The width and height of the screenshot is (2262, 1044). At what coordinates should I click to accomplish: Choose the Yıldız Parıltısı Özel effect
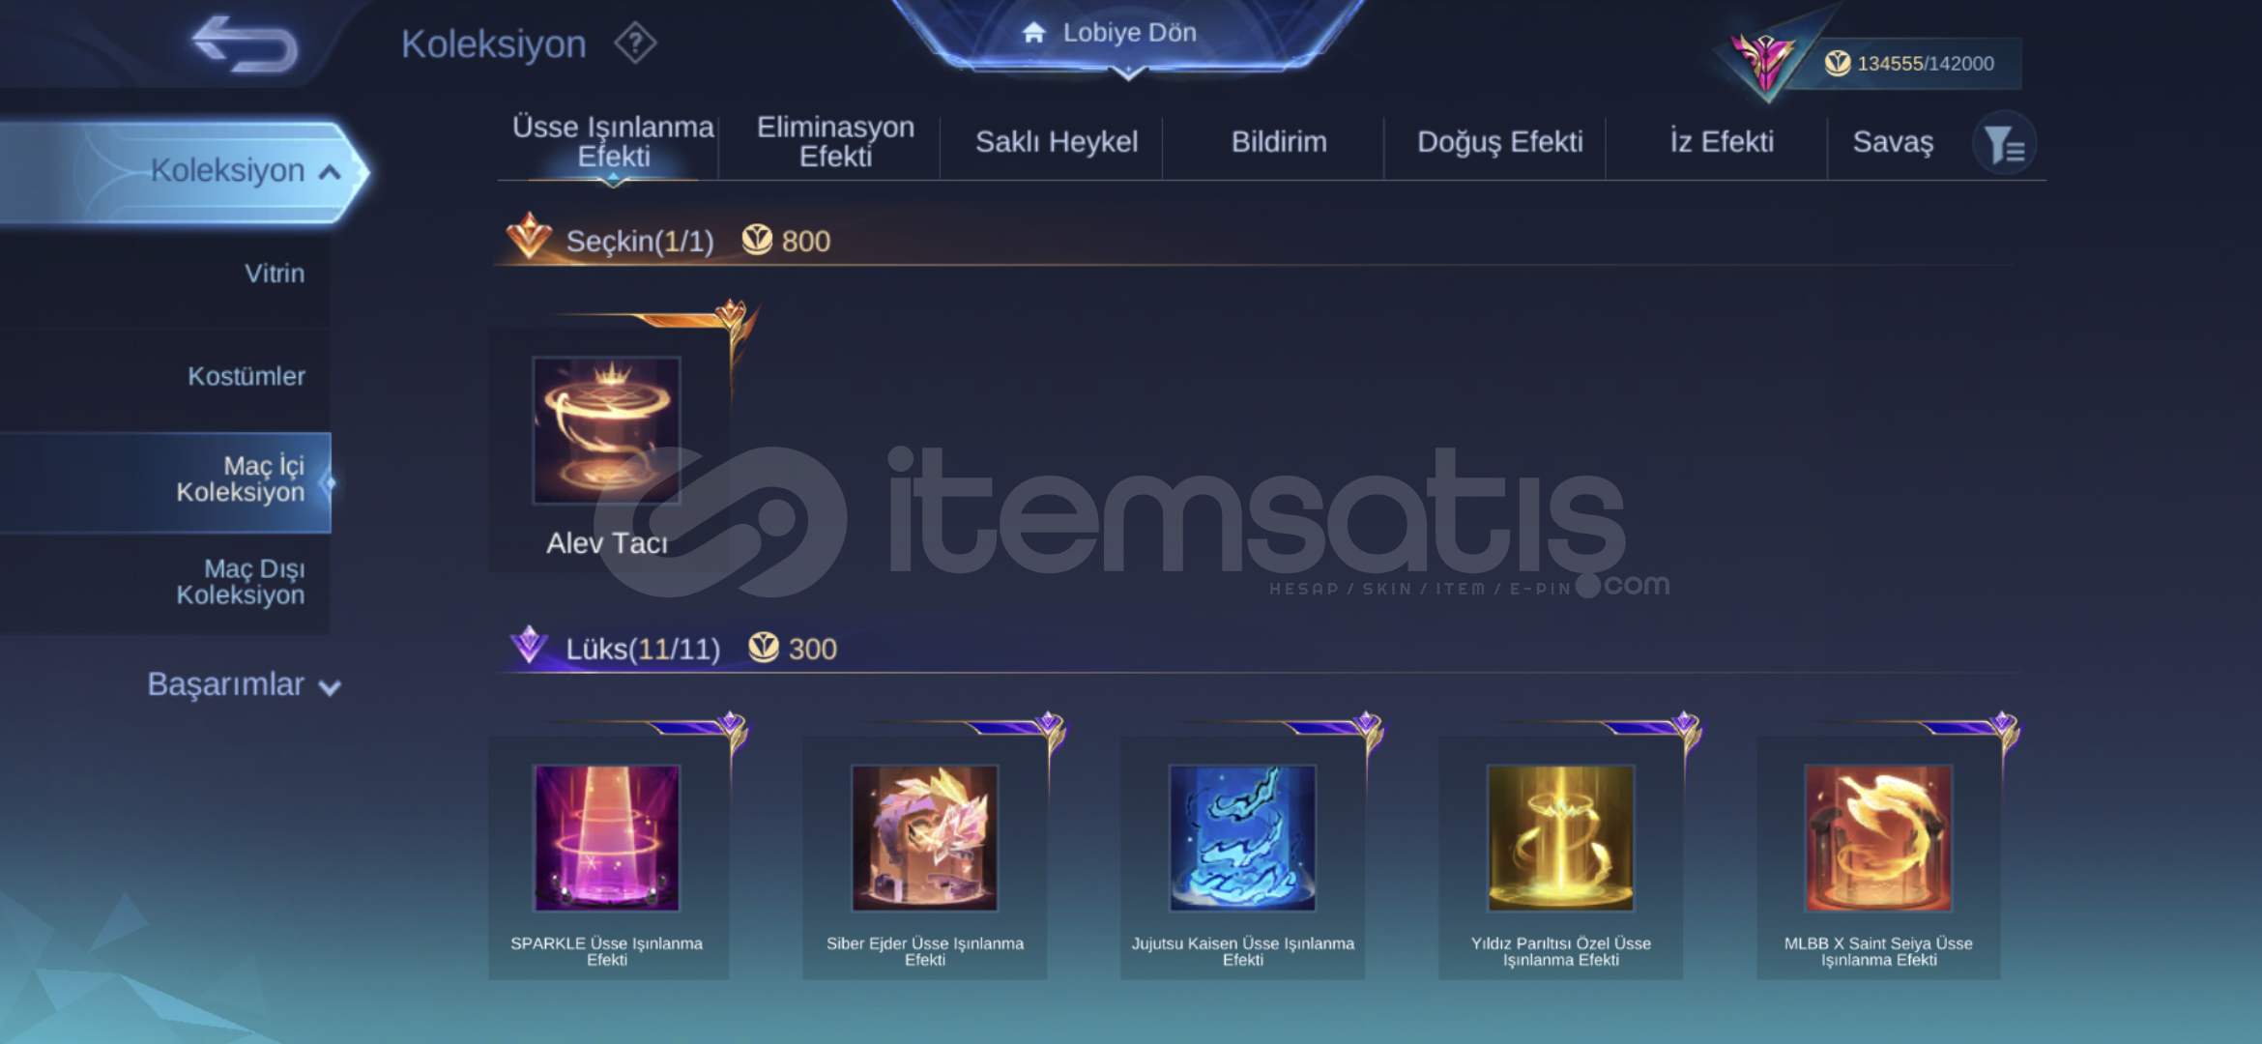click(x=1560, y=838)
